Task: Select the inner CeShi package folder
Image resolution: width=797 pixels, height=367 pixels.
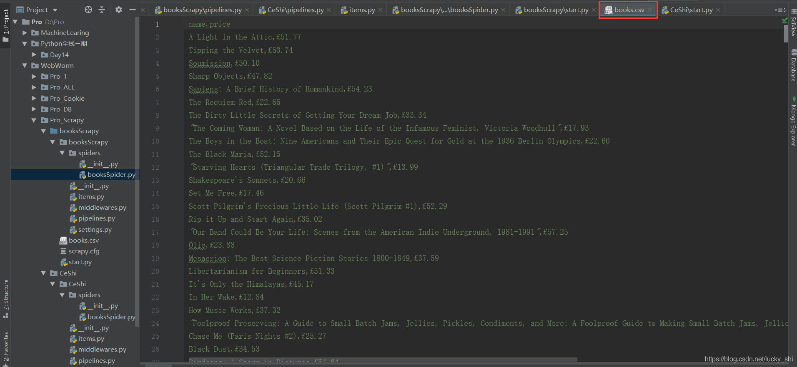Action: (x=73, y=284)
